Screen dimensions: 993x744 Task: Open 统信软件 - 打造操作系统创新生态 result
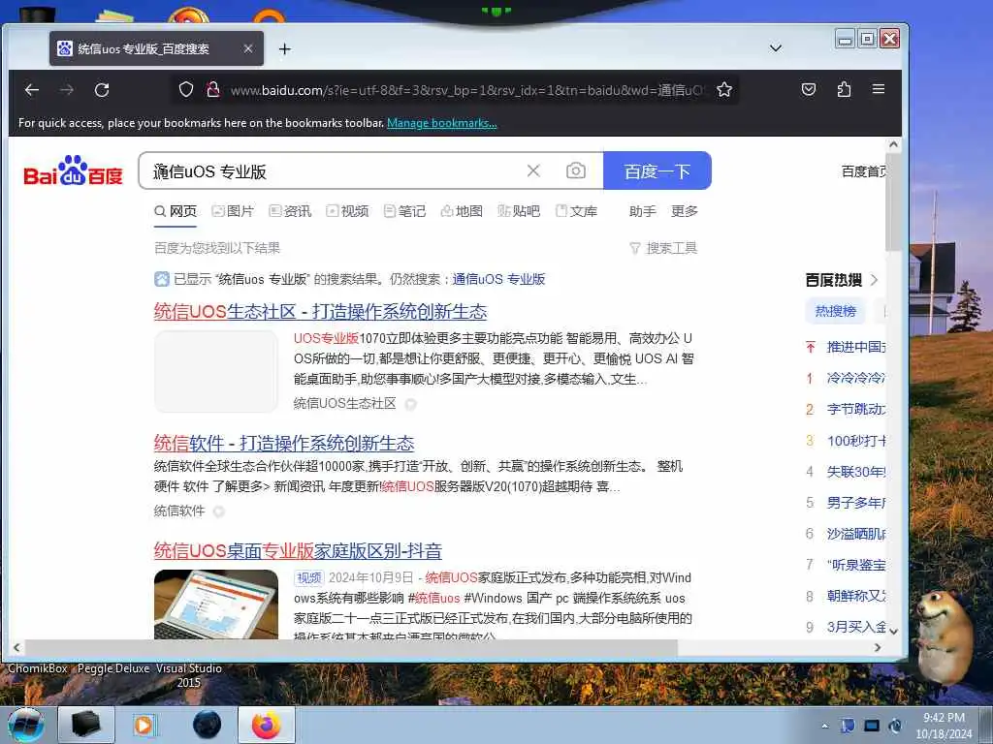(x=284, y=443)
